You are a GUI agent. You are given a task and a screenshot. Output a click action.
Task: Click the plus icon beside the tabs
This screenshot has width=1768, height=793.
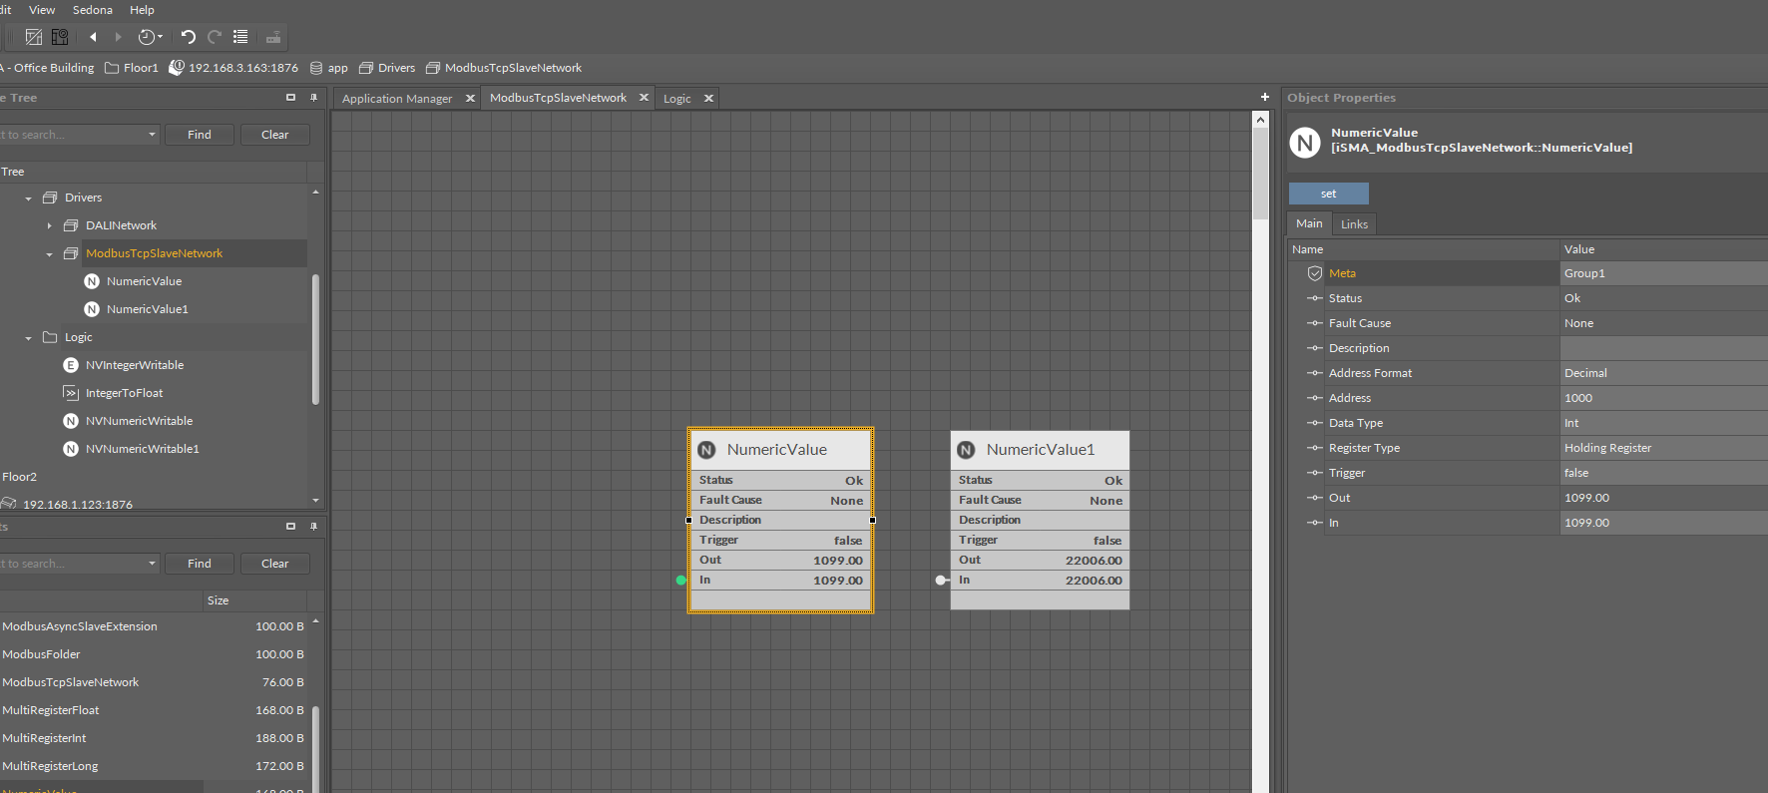[1264, 98]
